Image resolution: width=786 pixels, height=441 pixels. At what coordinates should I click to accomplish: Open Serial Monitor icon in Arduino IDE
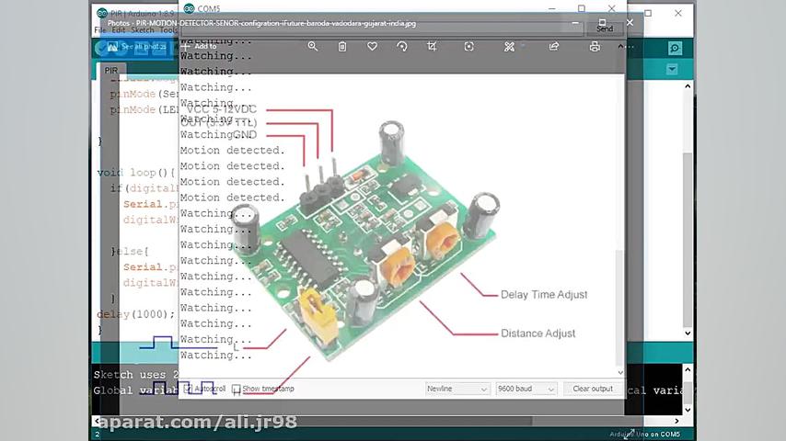675,48
